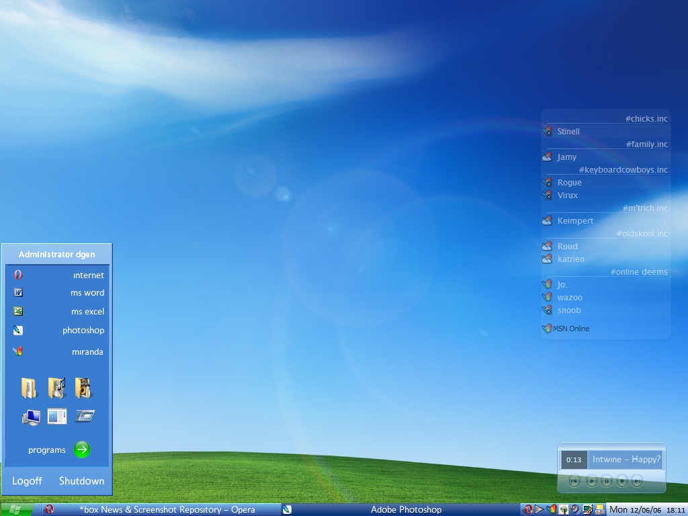Screen dimensions: 688x516
Task: Open the pictures folder icon
Action: pyautogui.click(x=83, y=388)
